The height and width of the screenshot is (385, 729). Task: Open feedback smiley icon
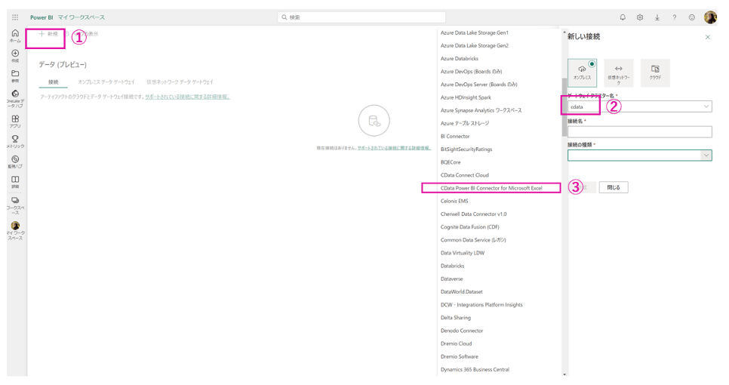tap(692, 17)
